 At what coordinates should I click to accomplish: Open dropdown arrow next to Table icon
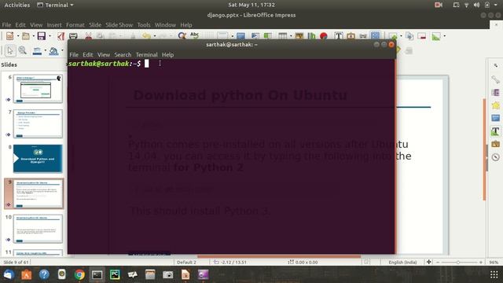[x=291, y=36]
